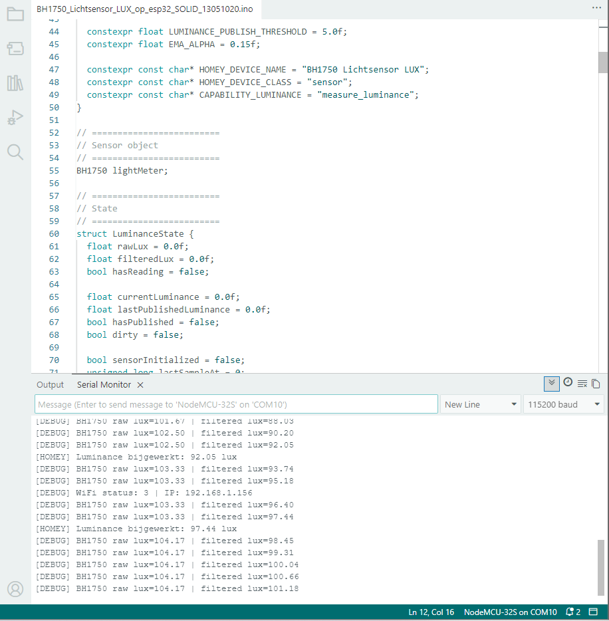Click the CAPABILITY_LUMINANCE code line

253,95
